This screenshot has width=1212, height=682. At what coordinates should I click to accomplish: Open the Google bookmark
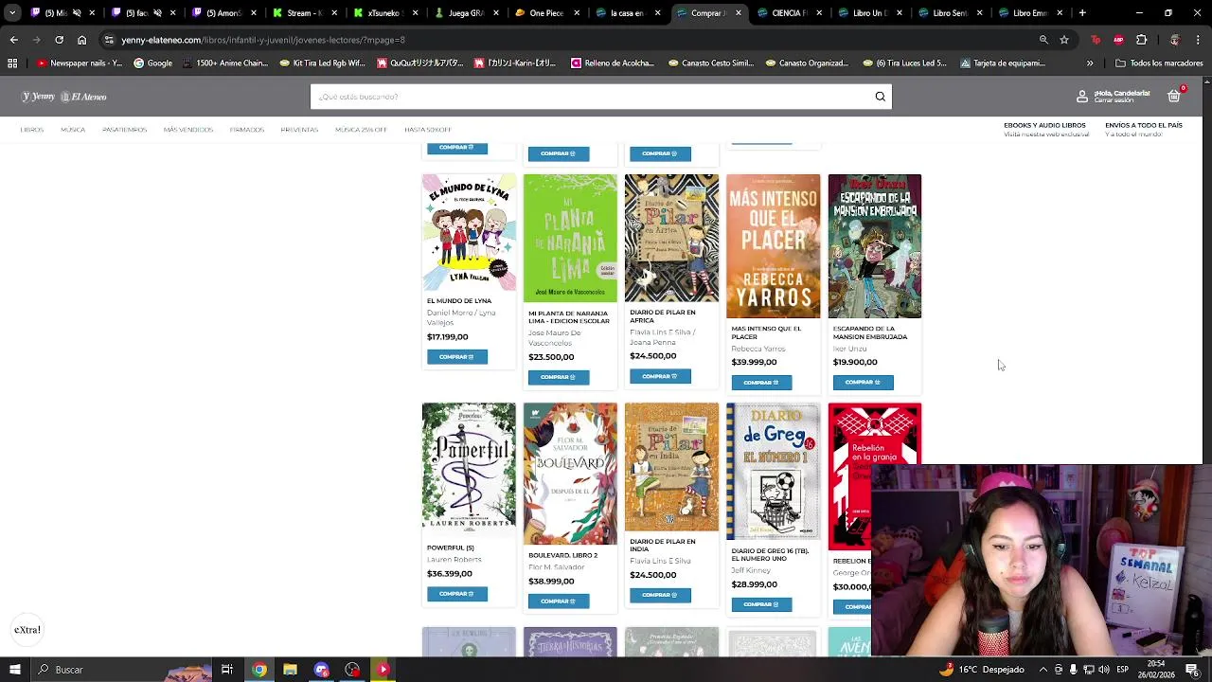click(x=152, y=63)
